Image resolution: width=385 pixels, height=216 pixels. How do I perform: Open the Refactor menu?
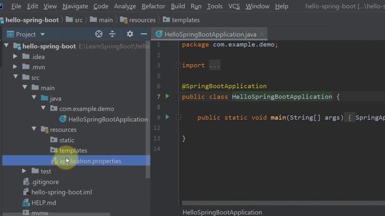pyautogui.click(x=153, y=7)
